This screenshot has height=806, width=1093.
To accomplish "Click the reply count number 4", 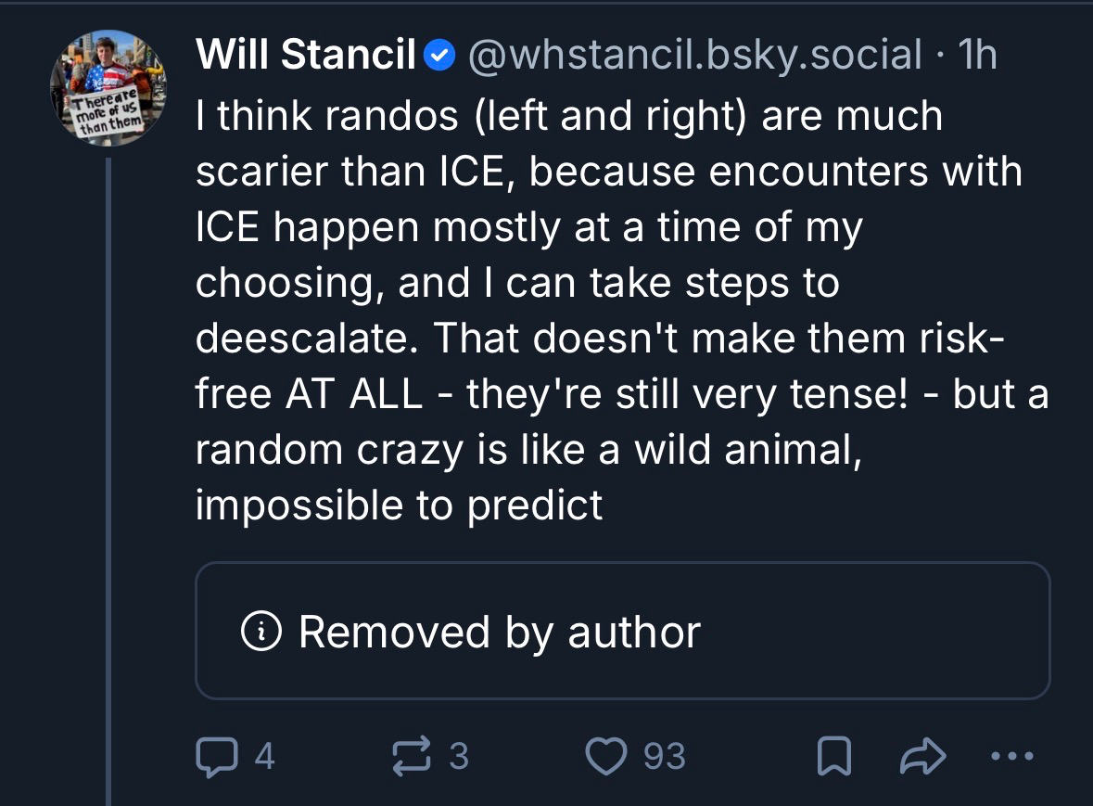I will point(263,758).
